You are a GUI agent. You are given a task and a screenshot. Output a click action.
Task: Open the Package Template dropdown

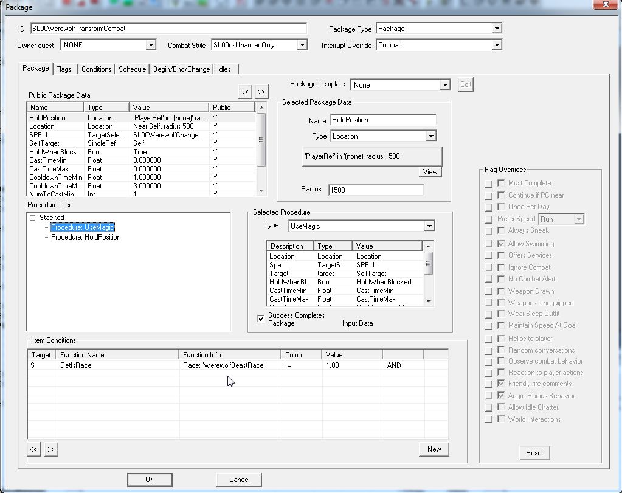pos(445,85)
